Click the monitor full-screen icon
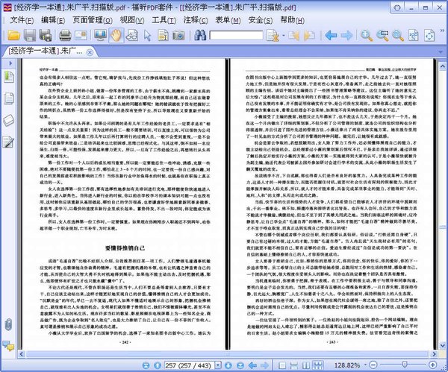 [x=100, y=35]
